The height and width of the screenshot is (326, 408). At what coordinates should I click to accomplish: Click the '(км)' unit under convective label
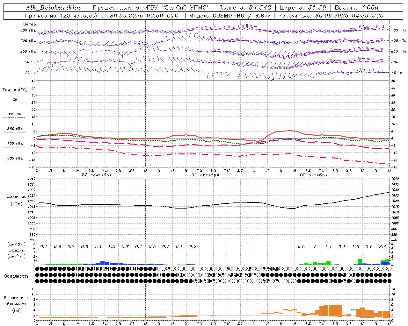click(x=16, y=310)
